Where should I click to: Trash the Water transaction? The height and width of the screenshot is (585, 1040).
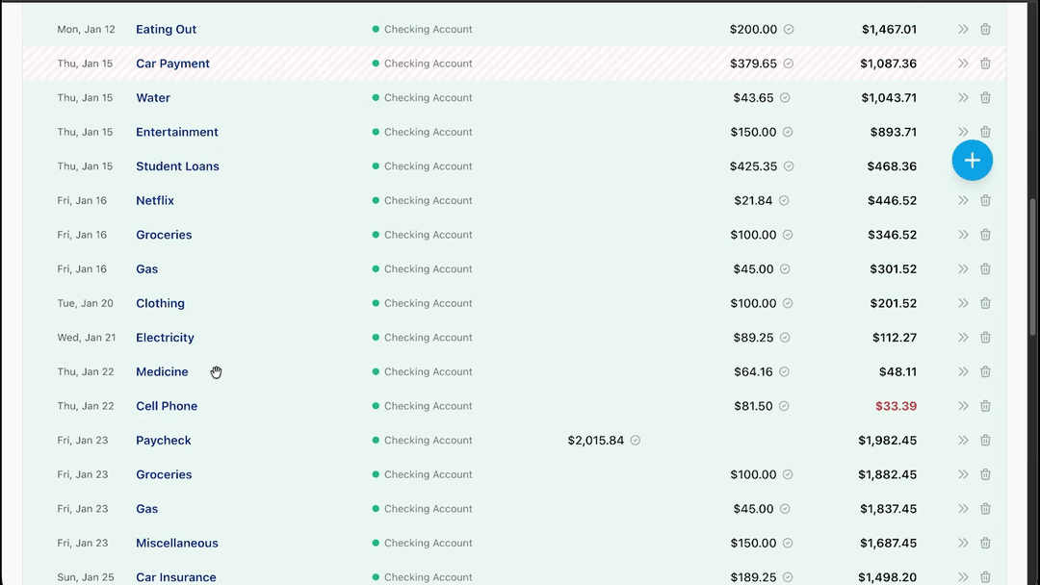coord(985,98)
